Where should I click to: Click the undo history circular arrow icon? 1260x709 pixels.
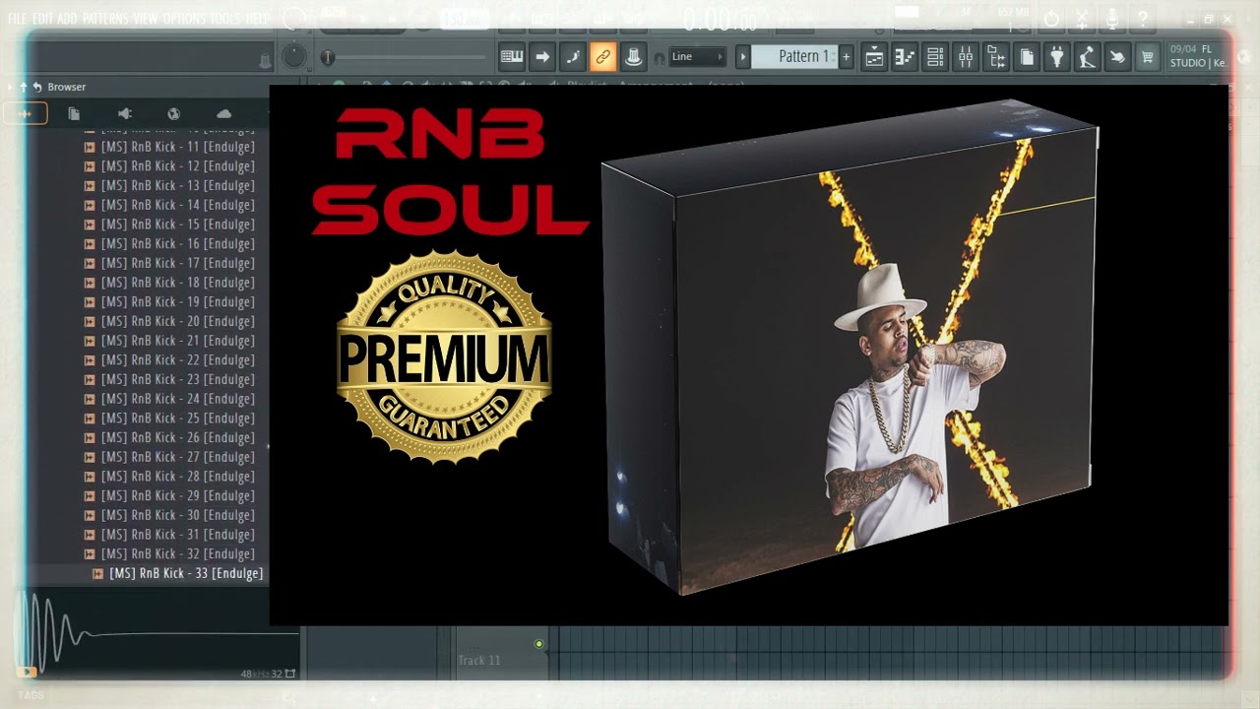click(x=1051, y=19)
